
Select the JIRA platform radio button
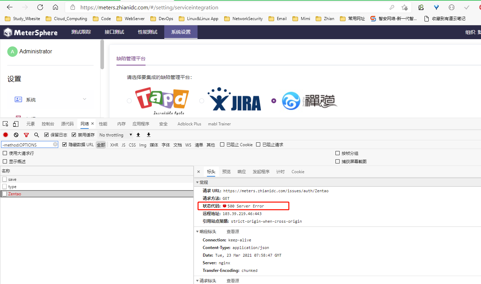pyautogui.click(x=201, y=101)
